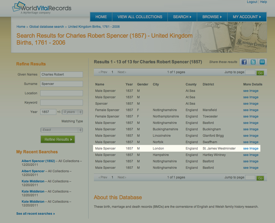
Task: Focus the Surname input field
Action: [x=62, y=84]
